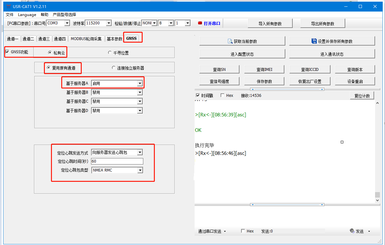Image resolution: width=385 pixels, height=245 pixels.
Task: Select the 私有云 radio button
Action: 50,53
